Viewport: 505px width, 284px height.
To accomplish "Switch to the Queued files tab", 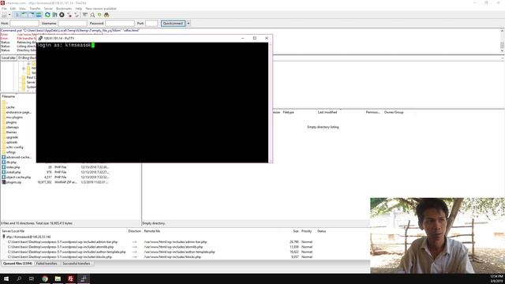I will 17,263.
